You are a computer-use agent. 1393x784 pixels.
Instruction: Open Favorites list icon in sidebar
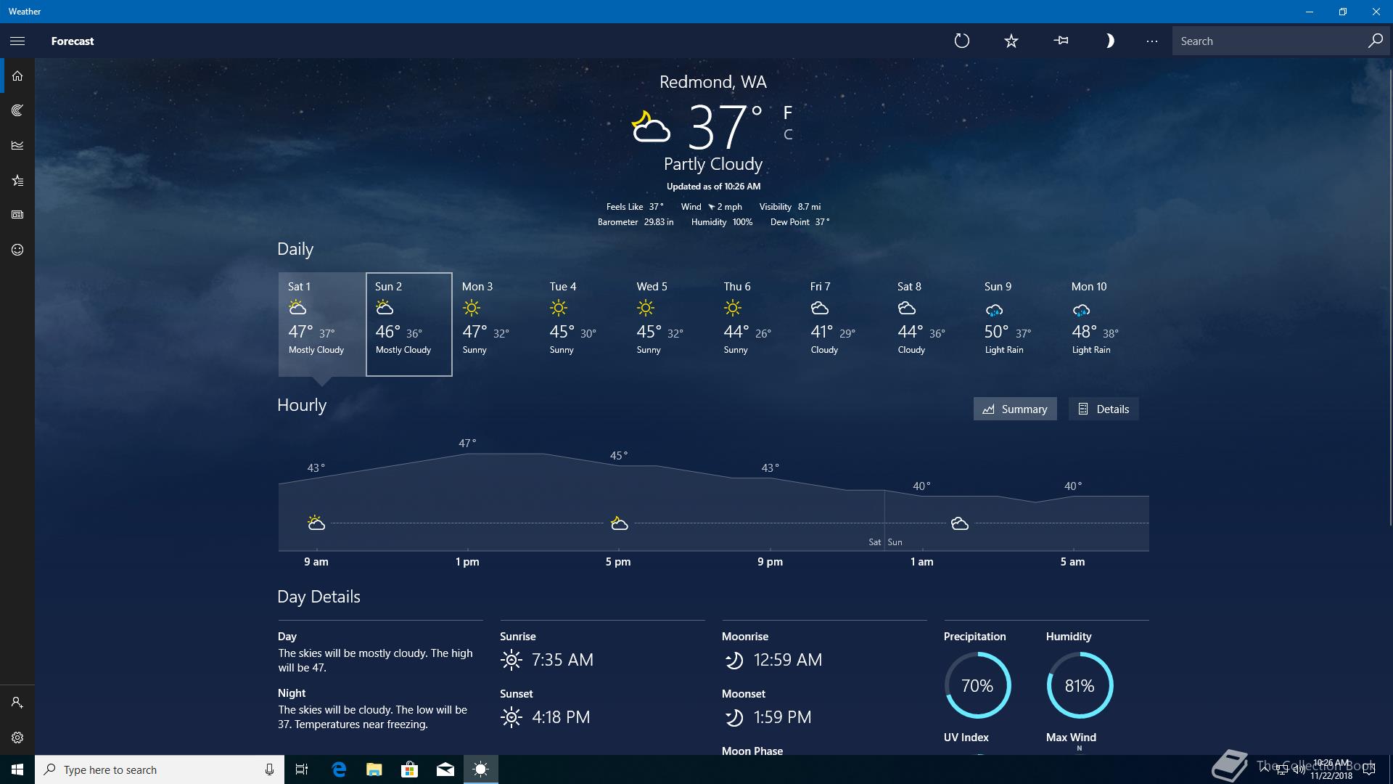click(x=17, y=180)
